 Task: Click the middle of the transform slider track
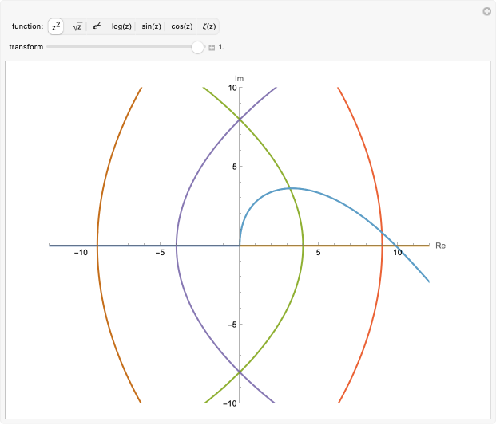[122, 47]
